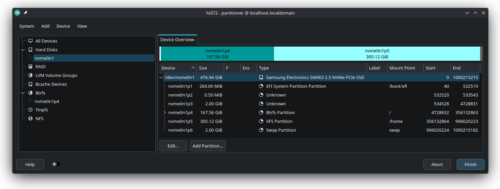Select the nvme0n1p2 table row
The image size is (500, 189).
pyautogui.click(x=321, y=95)
